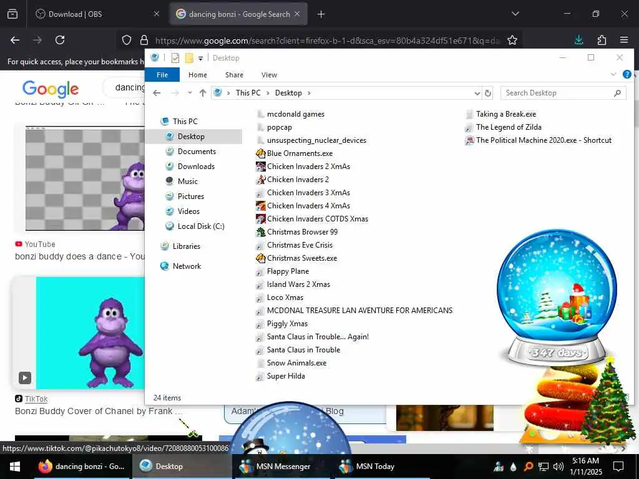639x479 pixels.
Task: Open the File menu in Explorer
Action: click(x=162, y=75)
